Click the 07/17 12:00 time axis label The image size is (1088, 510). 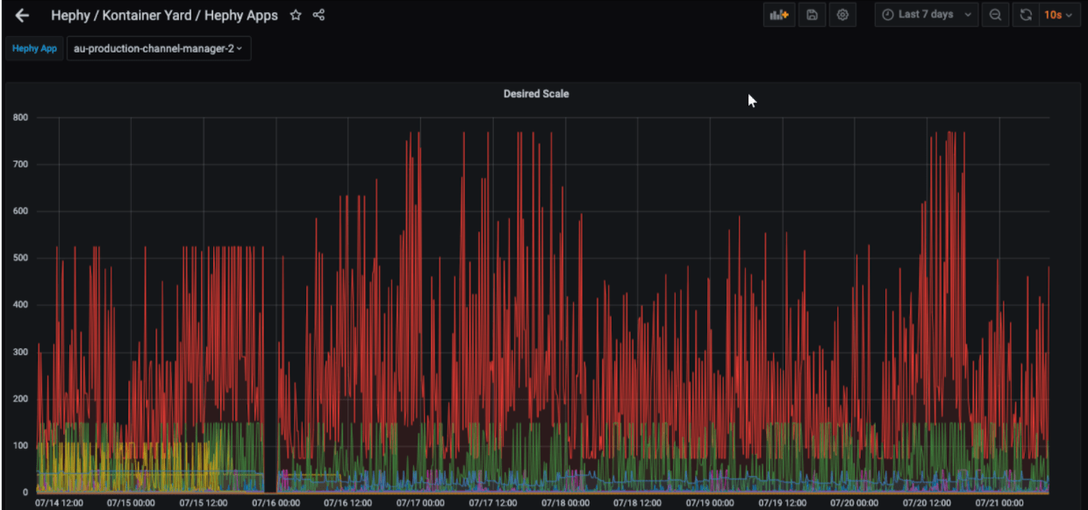click(493, 503)
